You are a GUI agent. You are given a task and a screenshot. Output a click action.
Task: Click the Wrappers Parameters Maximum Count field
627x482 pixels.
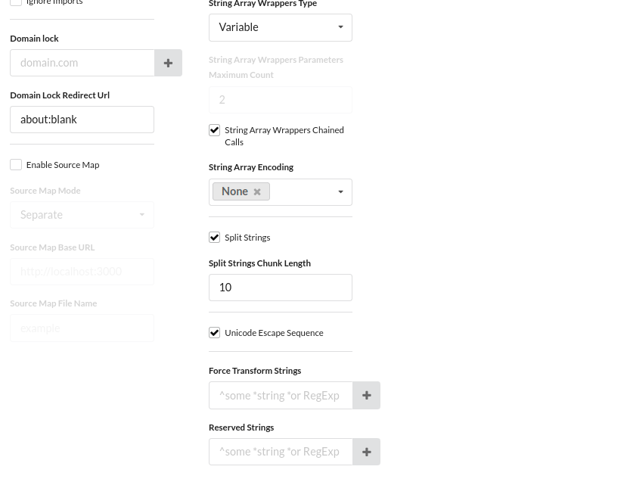pos(280,100)
